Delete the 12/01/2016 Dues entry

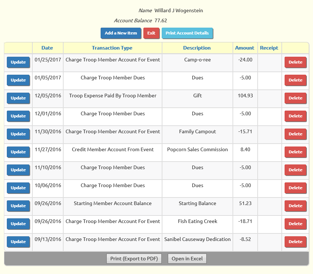[295, 116]
